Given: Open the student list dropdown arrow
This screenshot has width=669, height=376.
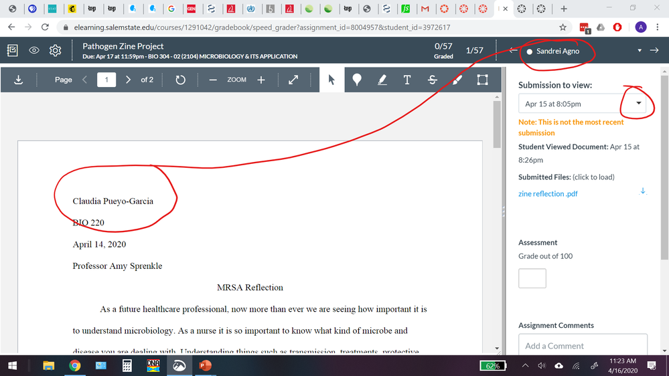Looking at the screenshot, I should (x=640, y=51).
